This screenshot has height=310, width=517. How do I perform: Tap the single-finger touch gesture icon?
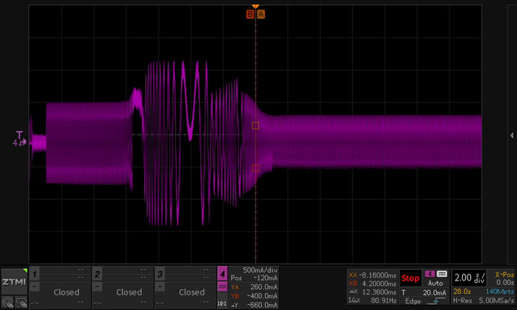(x=7, y=302)
